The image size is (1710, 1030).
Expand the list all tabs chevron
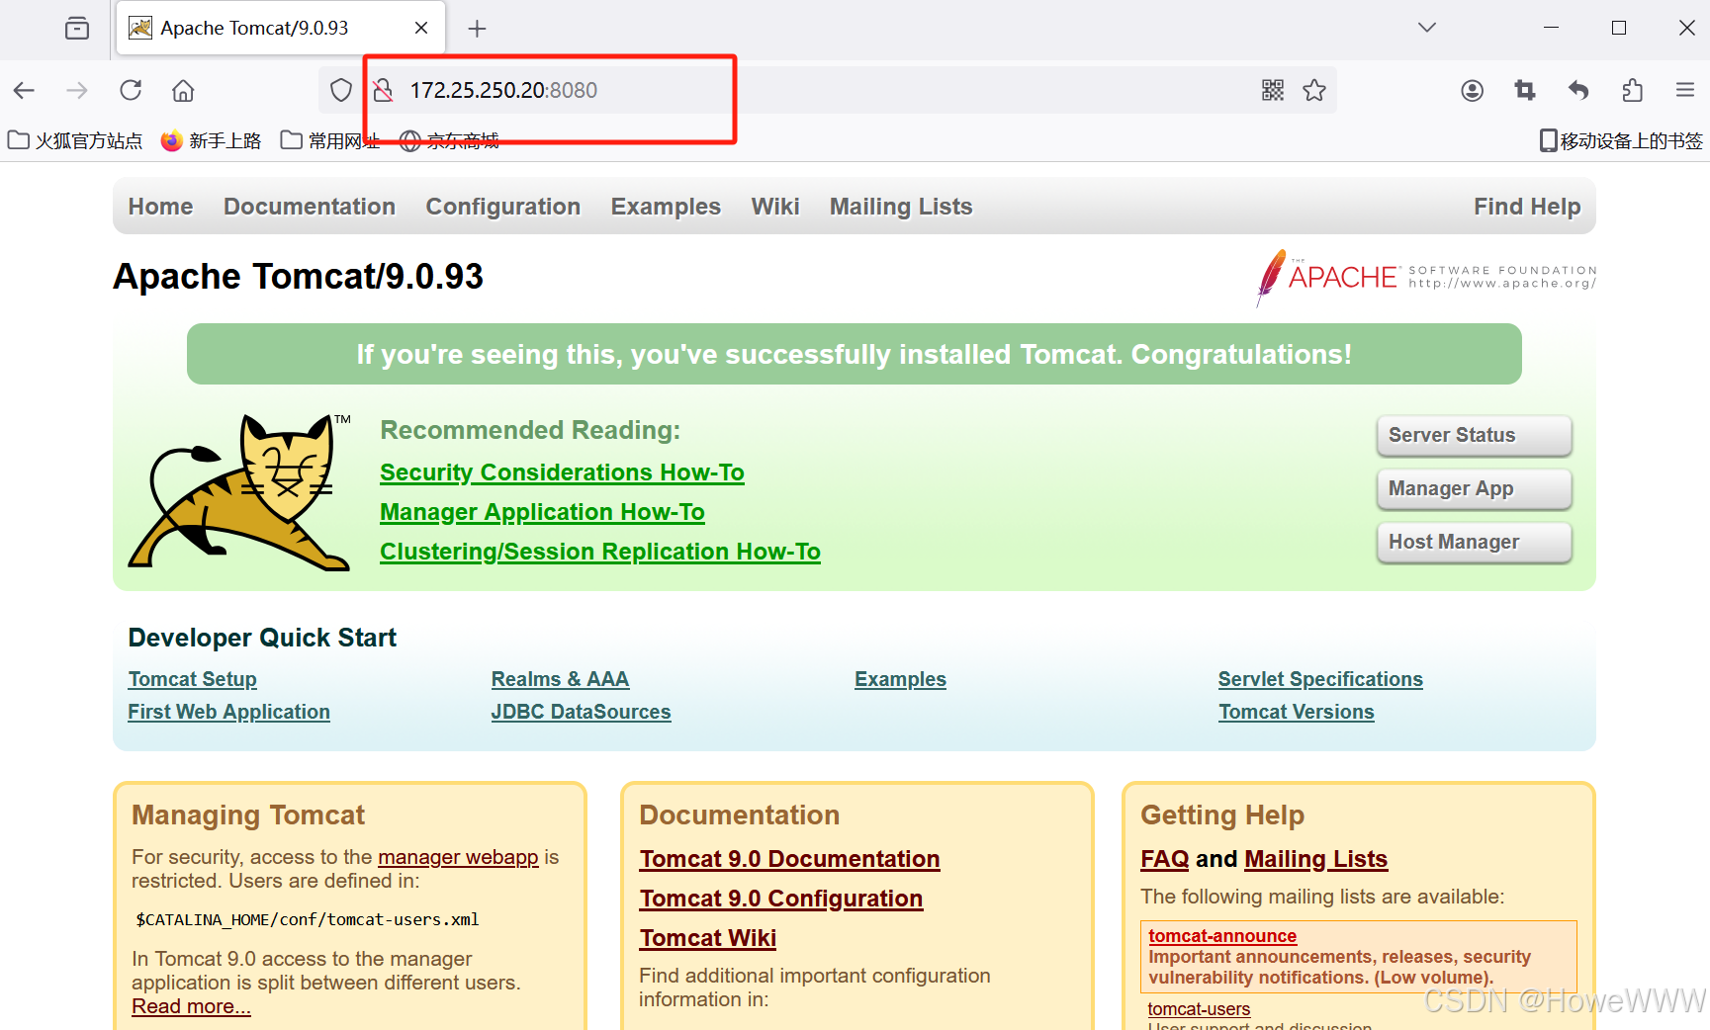pos(1426,28)
